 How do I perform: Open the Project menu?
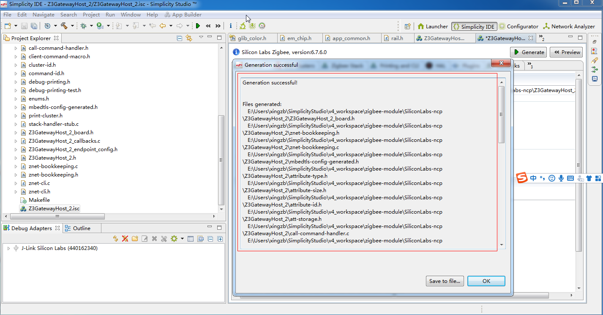pos(91,14)
